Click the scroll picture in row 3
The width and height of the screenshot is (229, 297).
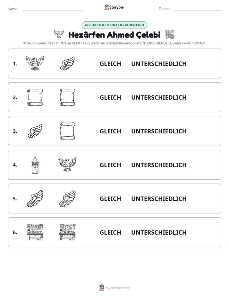coord(67,131)
